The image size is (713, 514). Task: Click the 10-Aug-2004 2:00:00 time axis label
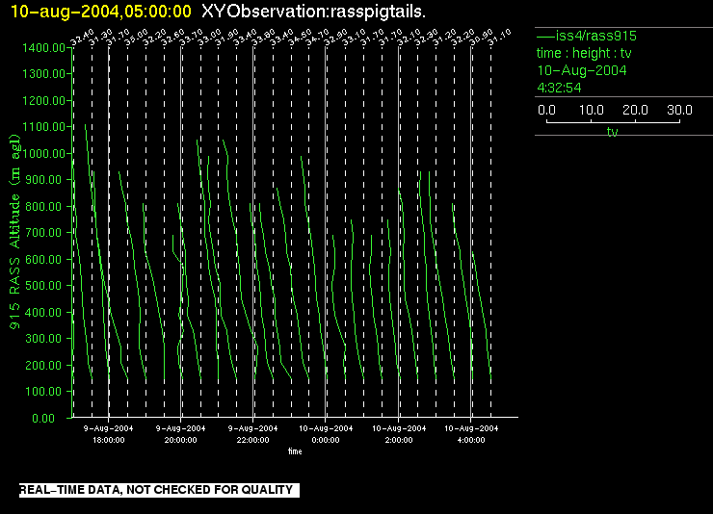tap(398, 433)
